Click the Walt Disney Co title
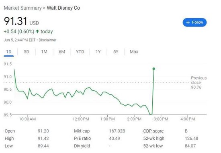The width and height of the screenshot is (221, 153). 63,8
